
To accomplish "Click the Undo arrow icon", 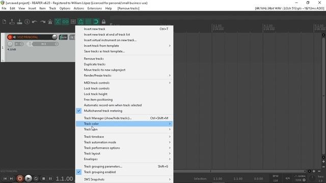I will pos(35,21).
